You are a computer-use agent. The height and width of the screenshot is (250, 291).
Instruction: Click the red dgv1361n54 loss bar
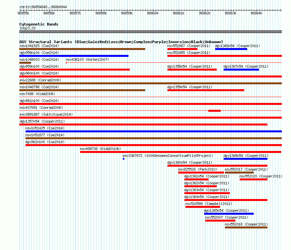[x=197, y=179]
